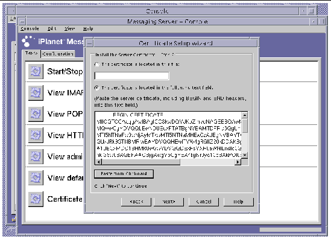
Task: Click the certificate file path input field
Action: pyautogui.click(x=131, y=75)
